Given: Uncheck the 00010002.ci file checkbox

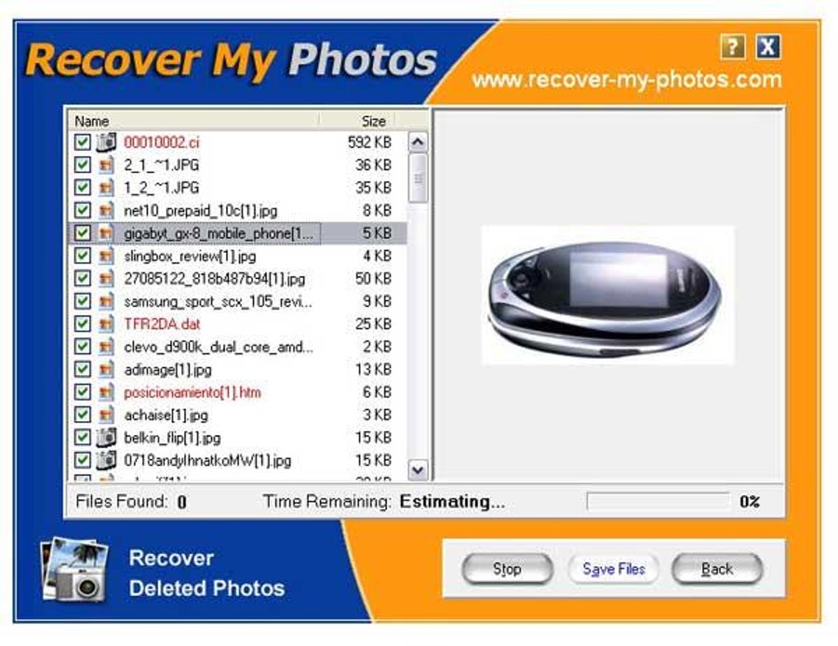Looking at the screenshot, I should tap(82, 142).
